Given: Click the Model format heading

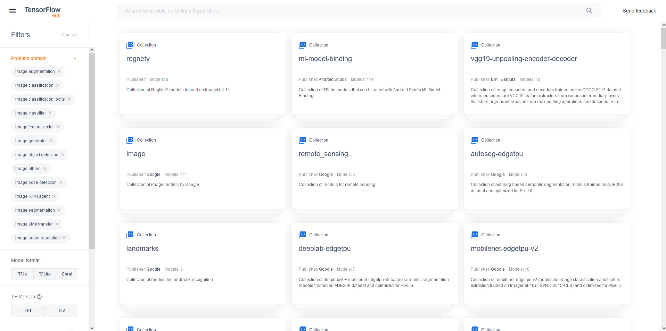Looking at the screenshot, I should (x=25, y=260).
